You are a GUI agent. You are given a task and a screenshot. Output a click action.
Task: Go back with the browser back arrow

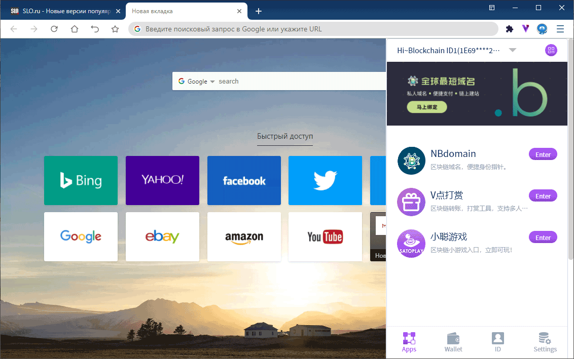[x=14, y=29]
